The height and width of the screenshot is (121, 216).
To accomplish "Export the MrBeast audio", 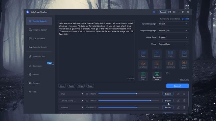I will click(x=168, y=108).
